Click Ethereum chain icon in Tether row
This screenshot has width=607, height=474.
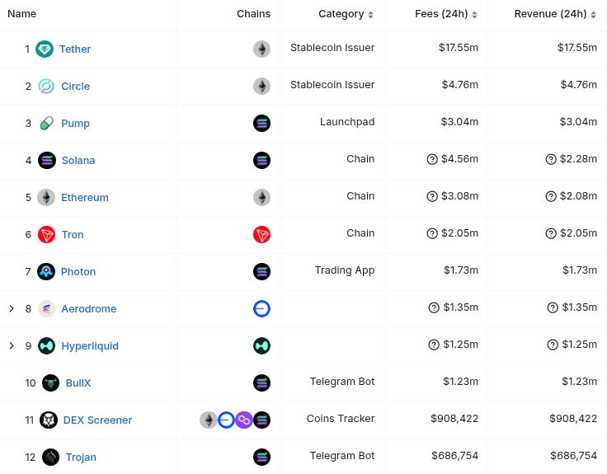coord(261,49)
